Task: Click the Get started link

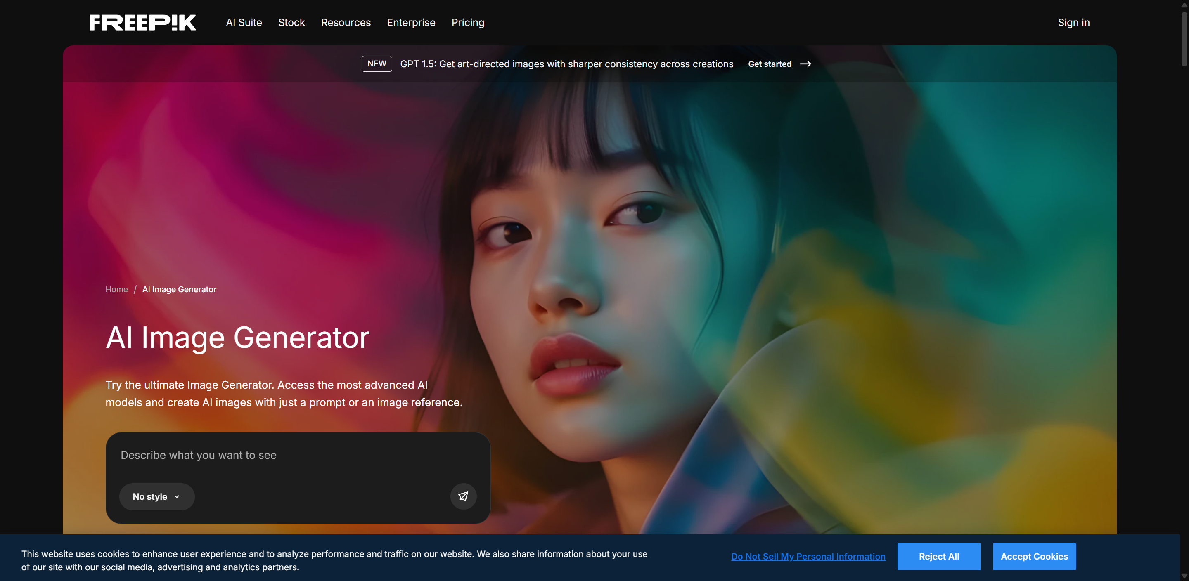Action: (x=770, y=64)
